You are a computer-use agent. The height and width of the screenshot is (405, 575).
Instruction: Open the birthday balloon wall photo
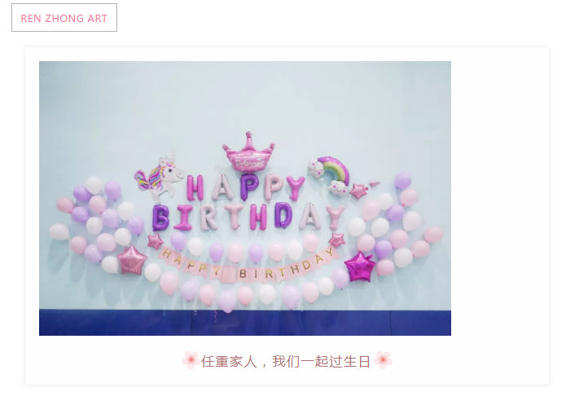pyautogui.click(x=245, y=198)
